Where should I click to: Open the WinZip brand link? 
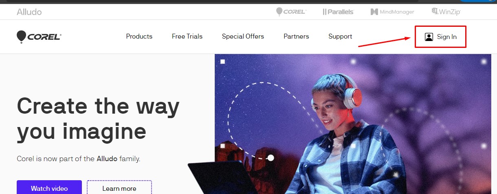(x=446, y=12)
